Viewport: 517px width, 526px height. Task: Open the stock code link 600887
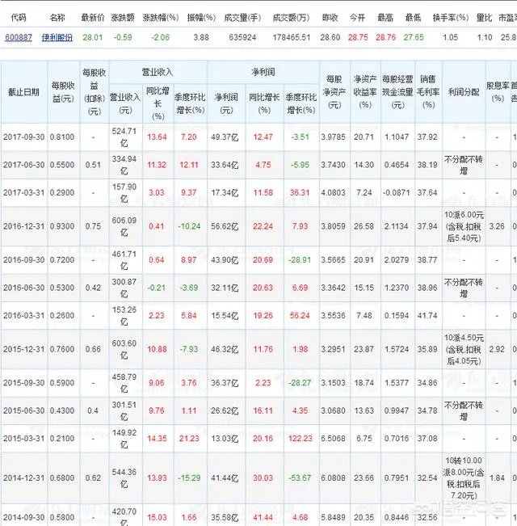tap(18, 37)
